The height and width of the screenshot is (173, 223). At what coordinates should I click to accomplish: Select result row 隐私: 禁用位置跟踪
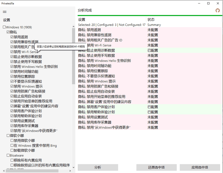pyautogui.click(x=150, y=71)
